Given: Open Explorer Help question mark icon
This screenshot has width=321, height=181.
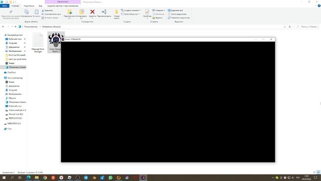Looking at the screenshot, I should tap(319, 6).
